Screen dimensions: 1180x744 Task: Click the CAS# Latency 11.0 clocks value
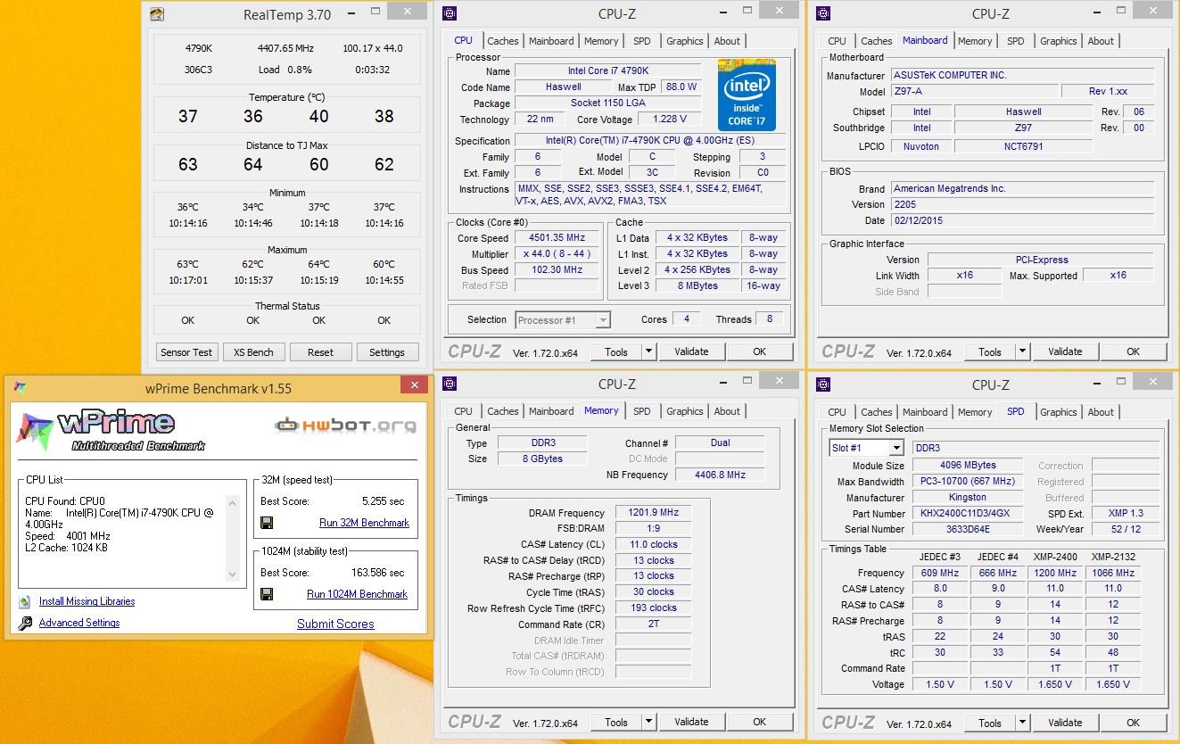654,545
